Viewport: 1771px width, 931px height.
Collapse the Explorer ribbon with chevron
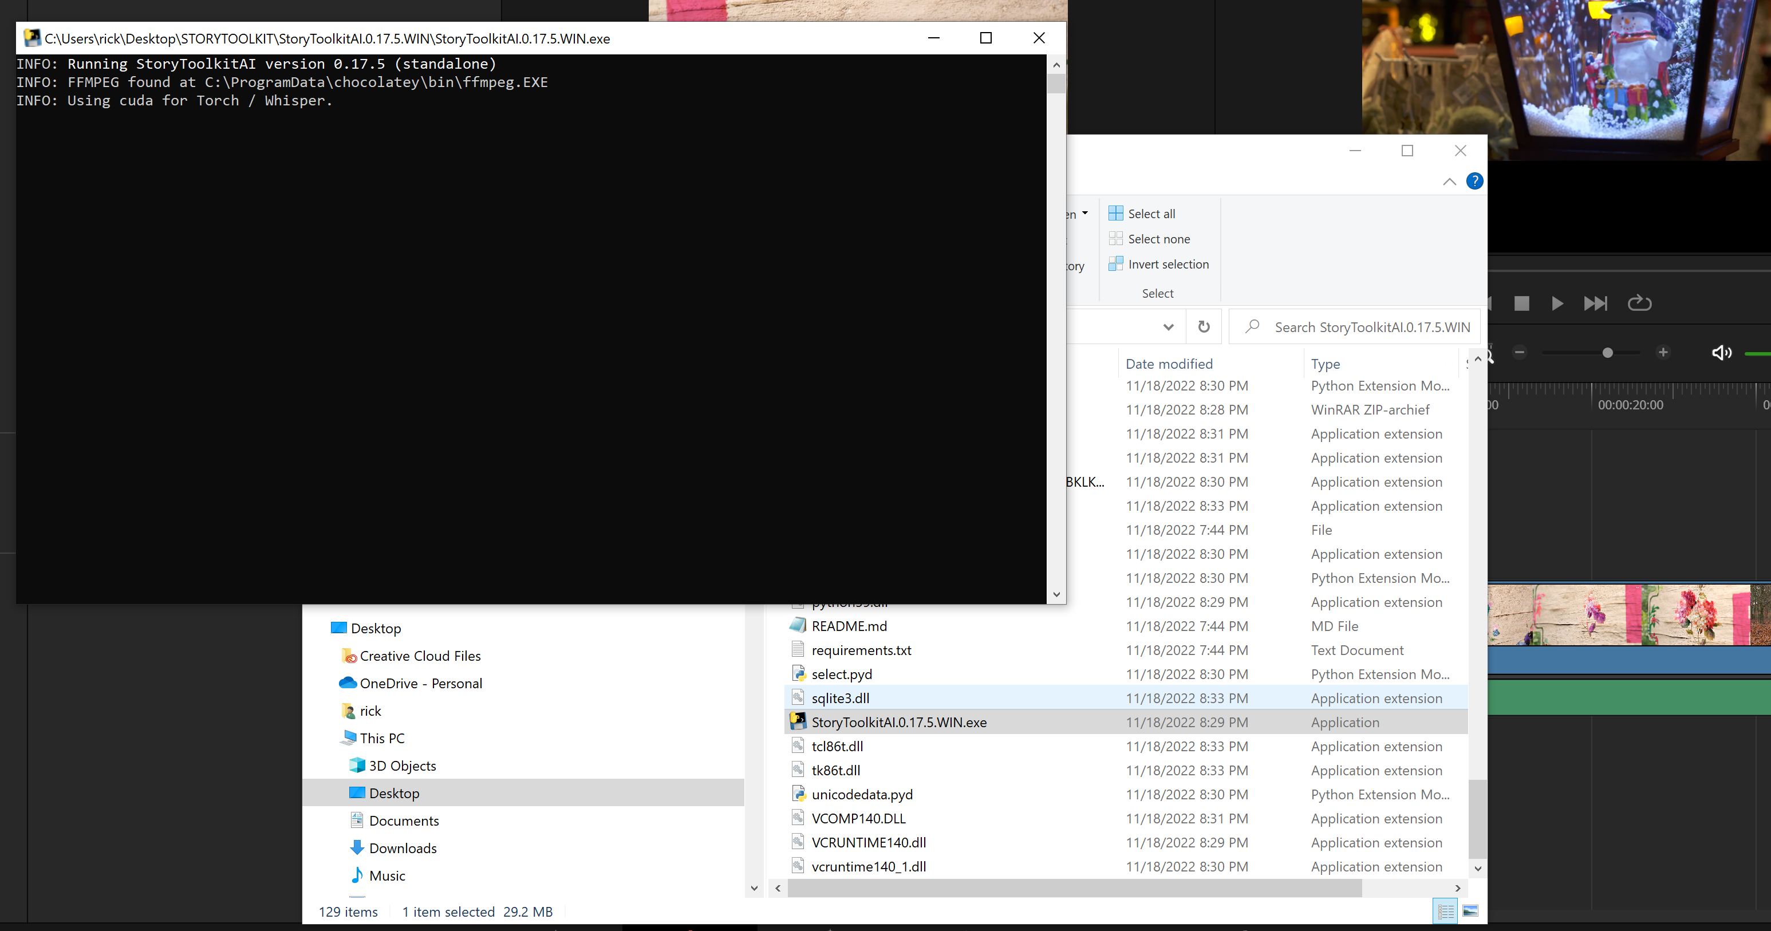pyautogui.click(x=1449, y=182)
